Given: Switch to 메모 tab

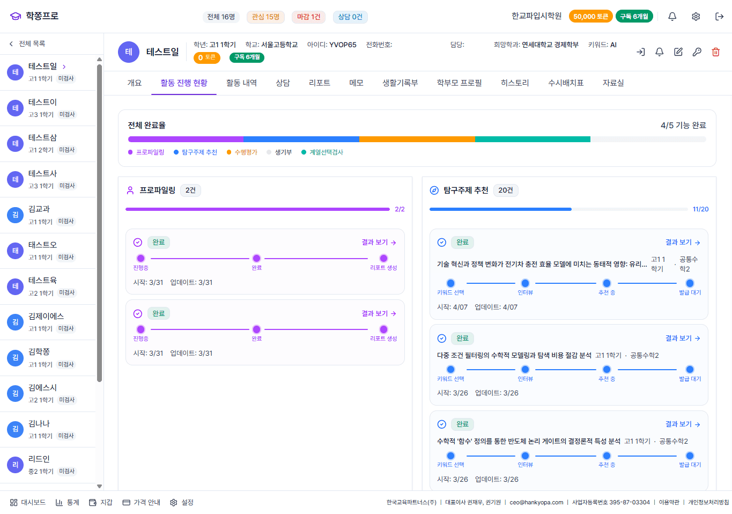Looking at the screenshot, I should pyautogui.click(x=356, y=83).
